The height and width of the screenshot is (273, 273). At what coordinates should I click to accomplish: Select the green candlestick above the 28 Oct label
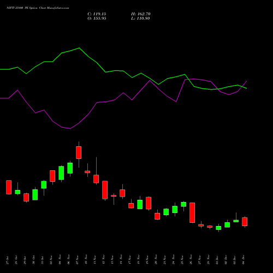point(17,192)
